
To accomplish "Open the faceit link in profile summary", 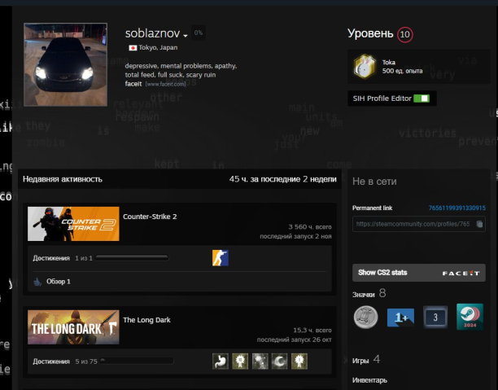I will click(x=134, y=83).
